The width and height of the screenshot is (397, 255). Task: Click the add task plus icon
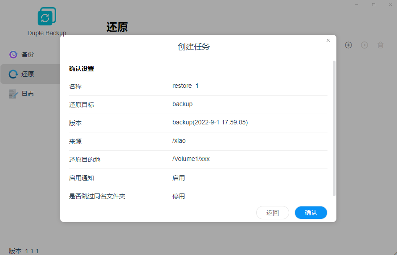(348, 45)
